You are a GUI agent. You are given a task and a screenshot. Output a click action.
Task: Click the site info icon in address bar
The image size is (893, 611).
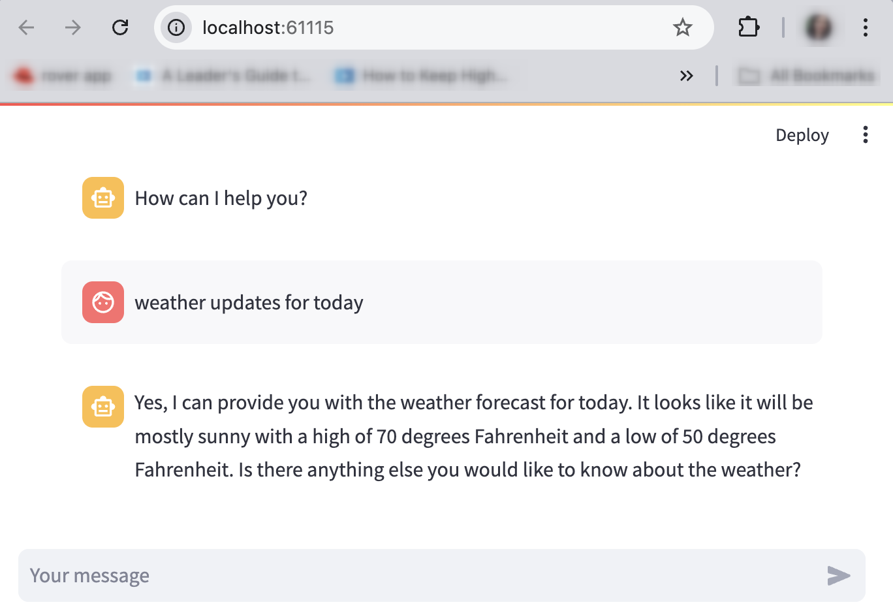tap(176, 27)
